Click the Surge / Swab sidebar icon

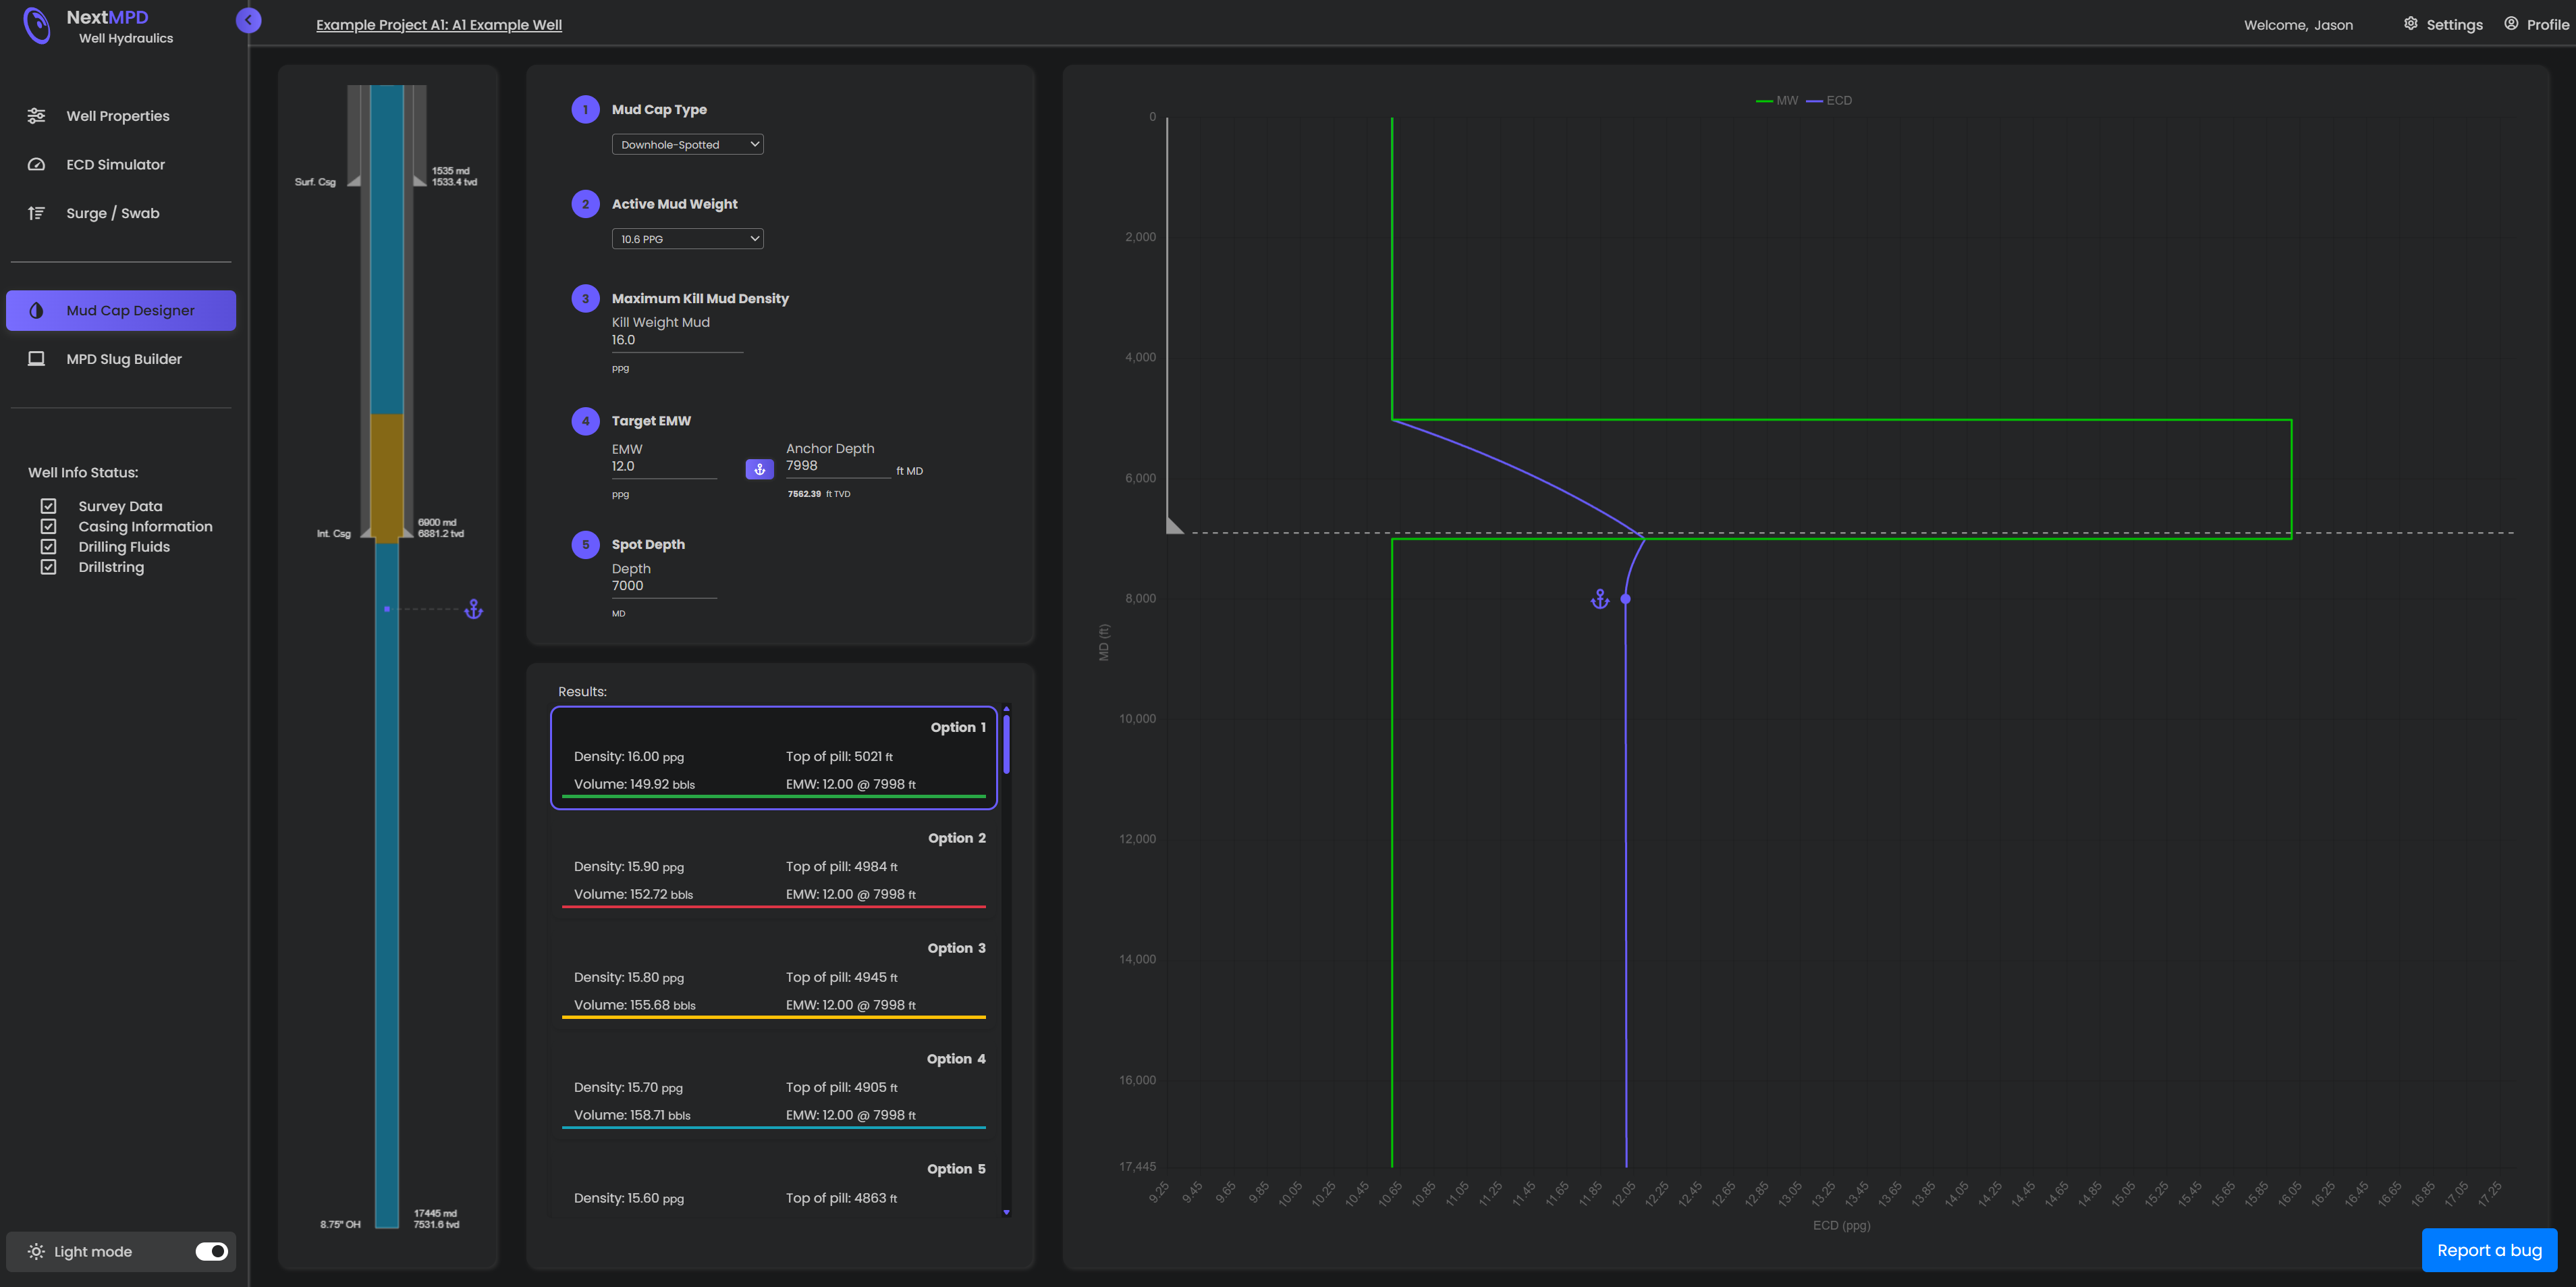coord(36,213)
